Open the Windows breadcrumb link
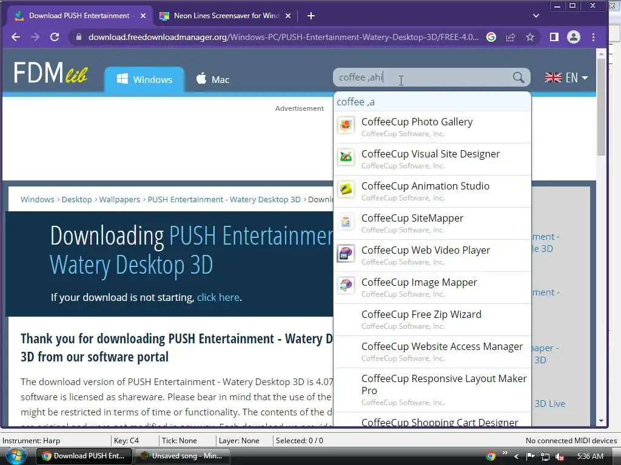The height and width of the screenshot is (465, 621). tap(37, 199)
